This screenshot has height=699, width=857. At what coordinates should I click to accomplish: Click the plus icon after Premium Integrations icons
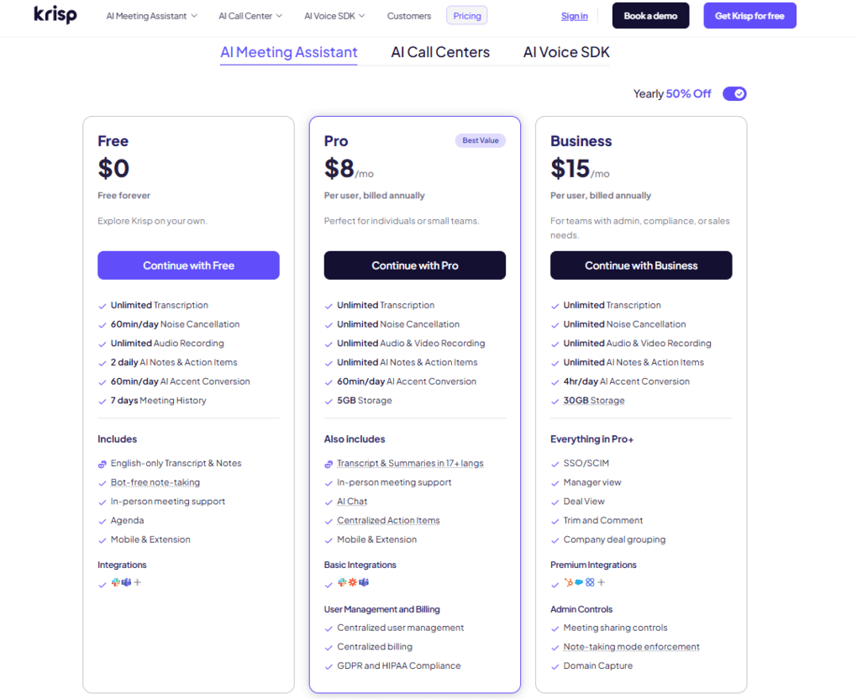[x=601, y=582]
